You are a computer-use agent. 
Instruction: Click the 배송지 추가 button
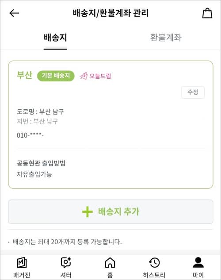coord(110,212)
